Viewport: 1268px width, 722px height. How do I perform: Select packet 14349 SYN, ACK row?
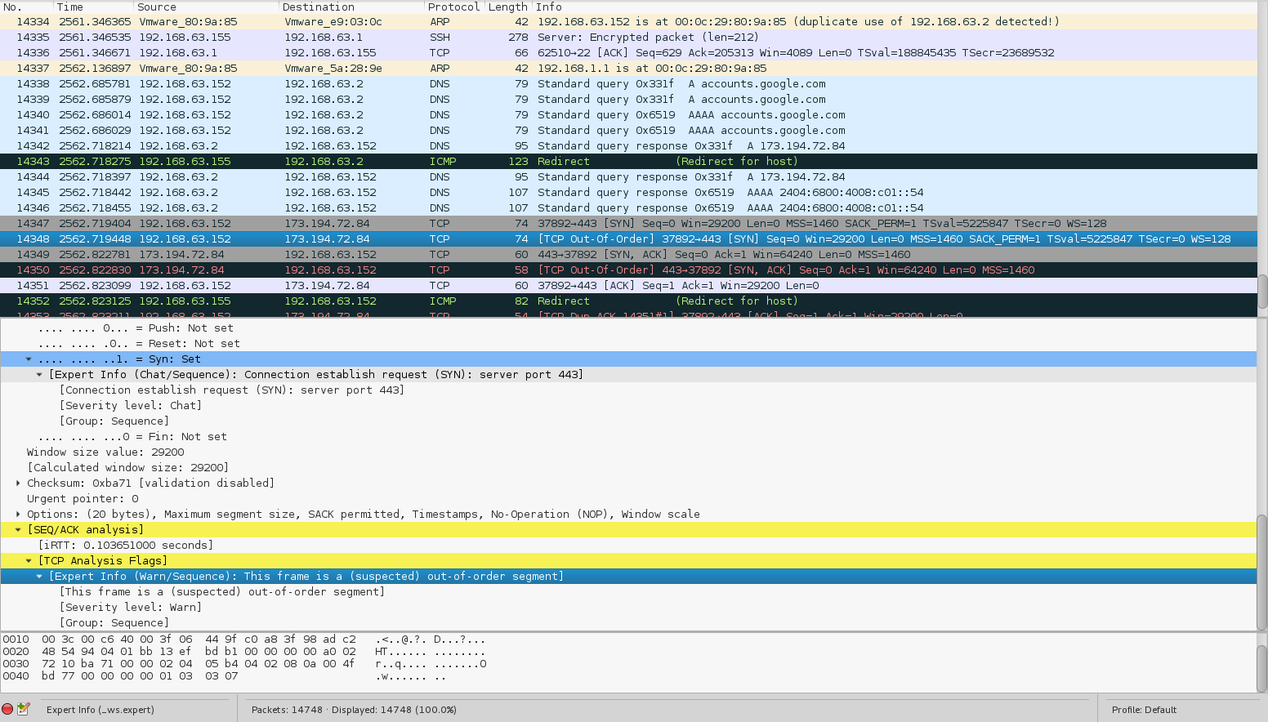[x=628, y=255]
